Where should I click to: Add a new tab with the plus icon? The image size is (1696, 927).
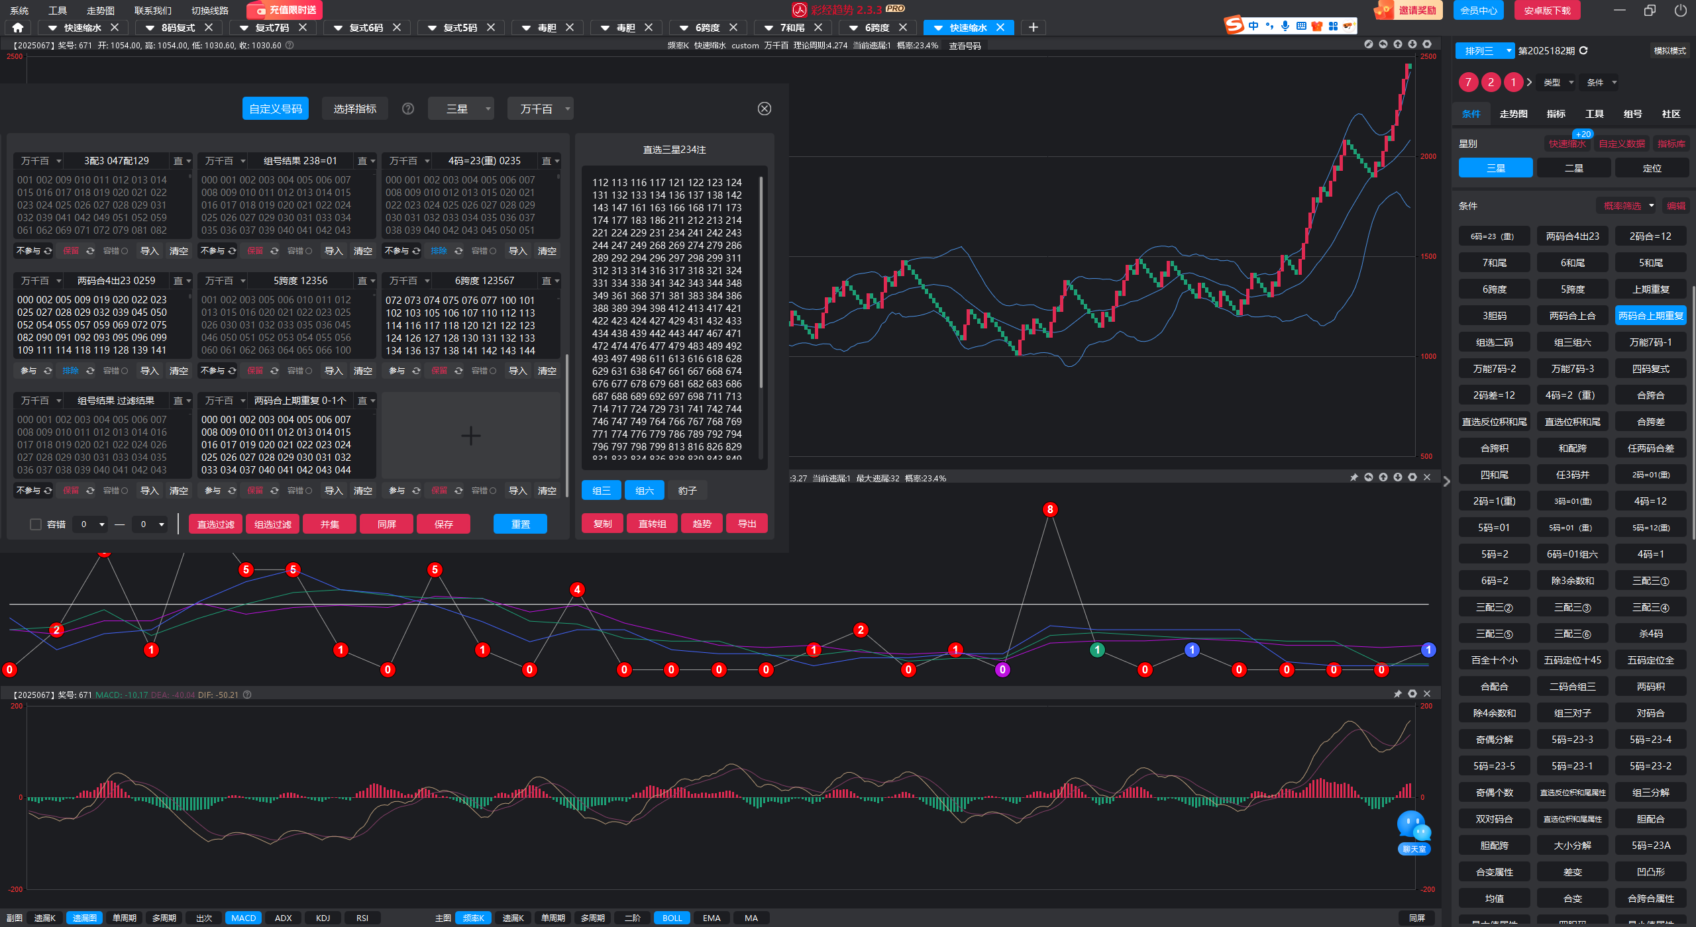coord(1033,28)
